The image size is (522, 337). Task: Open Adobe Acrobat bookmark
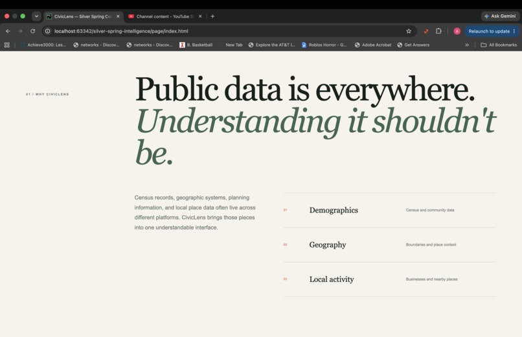click(373, 45)
